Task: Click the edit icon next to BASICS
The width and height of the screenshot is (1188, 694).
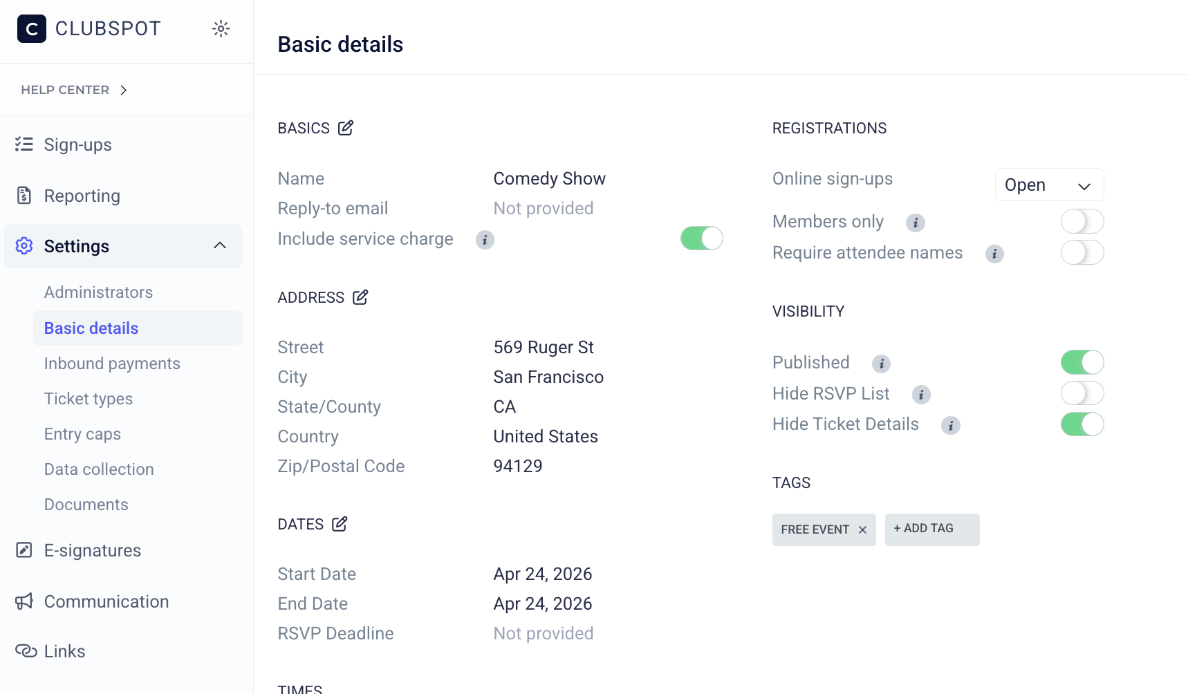Action: click(x=346, y=128)
